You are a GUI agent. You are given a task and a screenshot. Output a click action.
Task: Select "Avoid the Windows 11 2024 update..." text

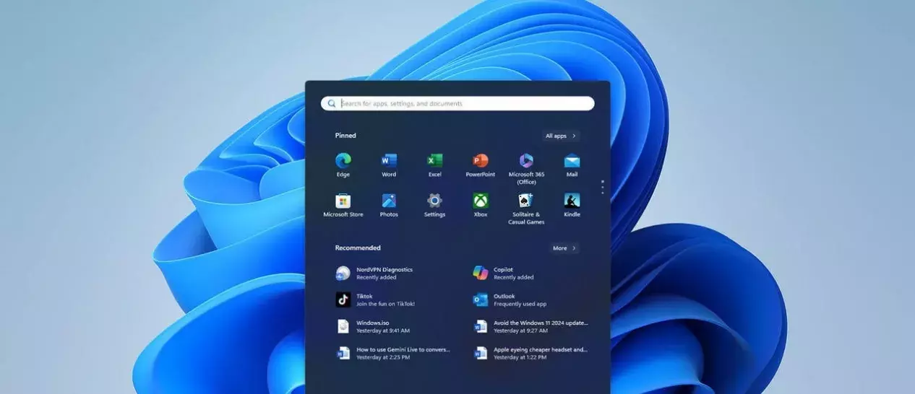[541, 323]
